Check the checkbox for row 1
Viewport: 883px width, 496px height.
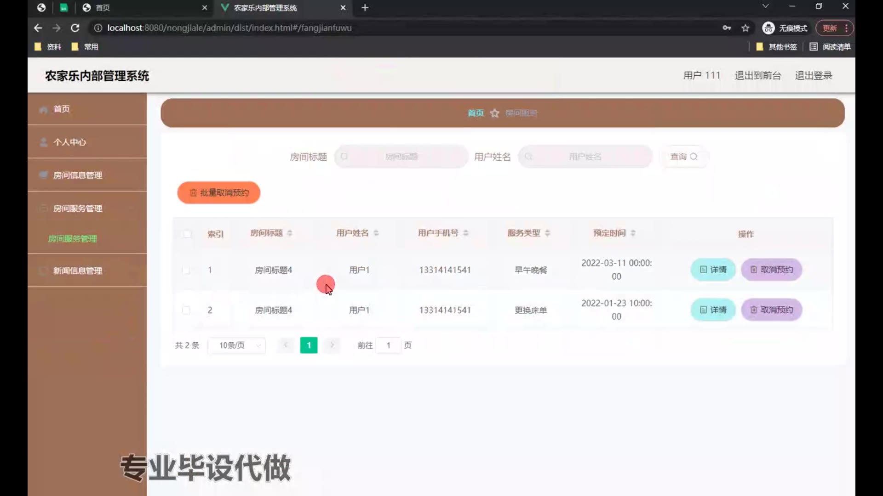(186, 270)
